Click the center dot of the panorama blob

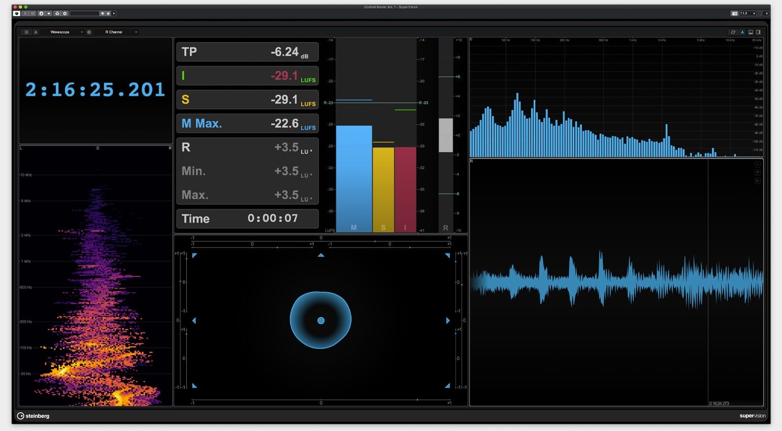coord(321,320)
